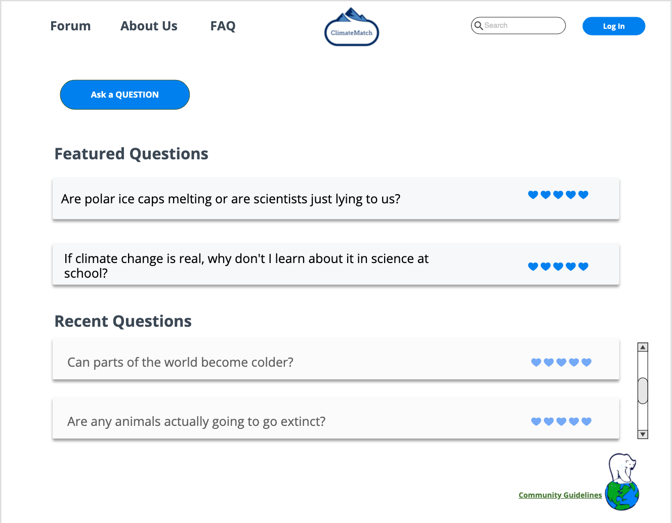Viewport: 672px width, 523px height.
Task: Go to the About Us page
Action: point(149,26)
